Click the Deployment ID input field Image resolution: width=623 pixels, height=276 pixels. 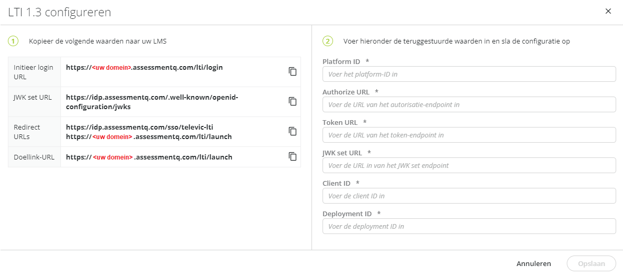pos(469,226)
